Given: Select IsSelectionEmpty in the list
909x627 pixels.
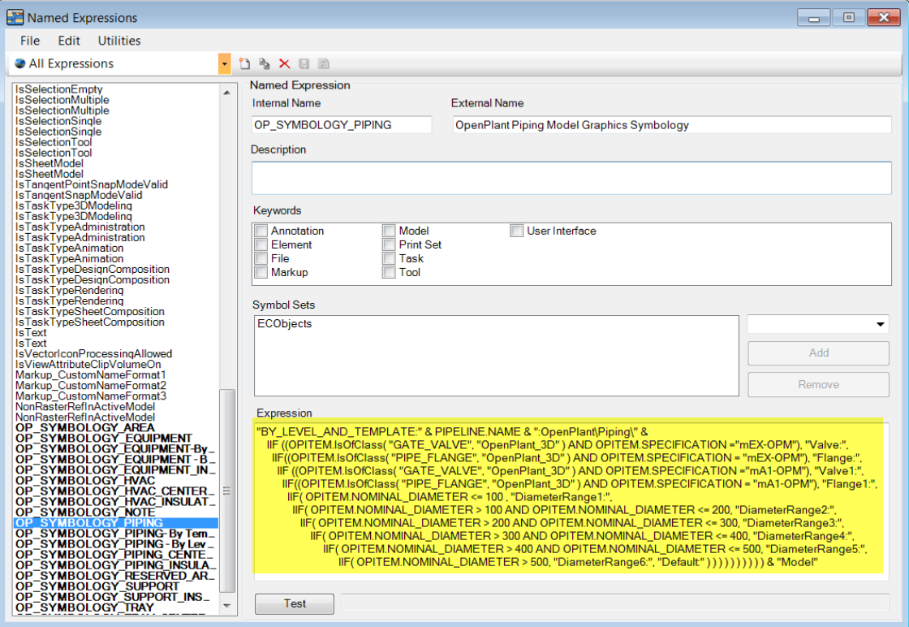Looking at the screenshot, I should click(59, 89).
